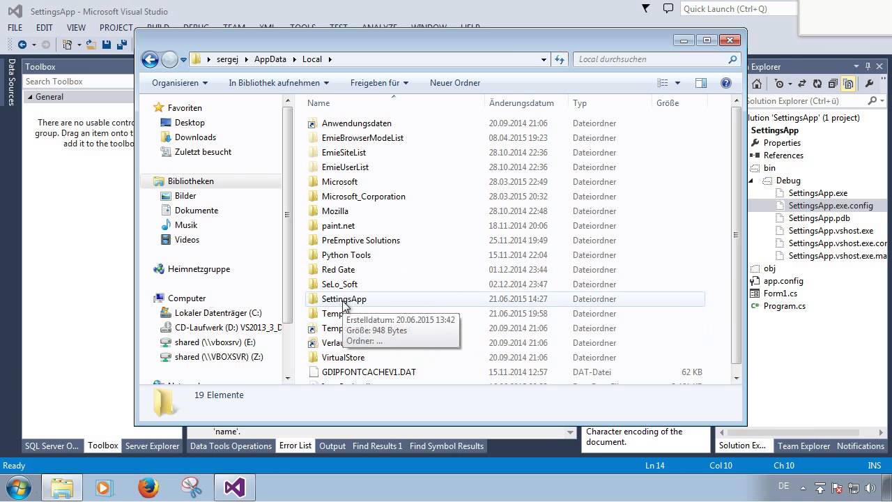
Task: Click the Snipping Tool taskbar icon
Action: (191, 487)
